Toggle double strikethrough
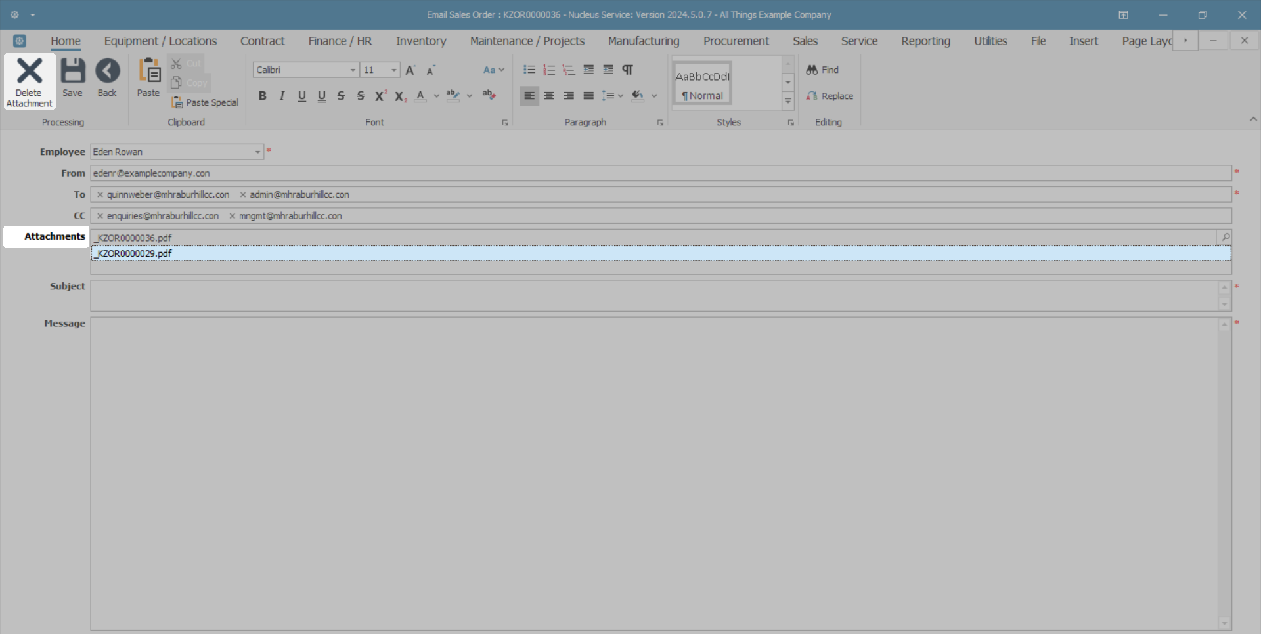 (x=361, y=96)
